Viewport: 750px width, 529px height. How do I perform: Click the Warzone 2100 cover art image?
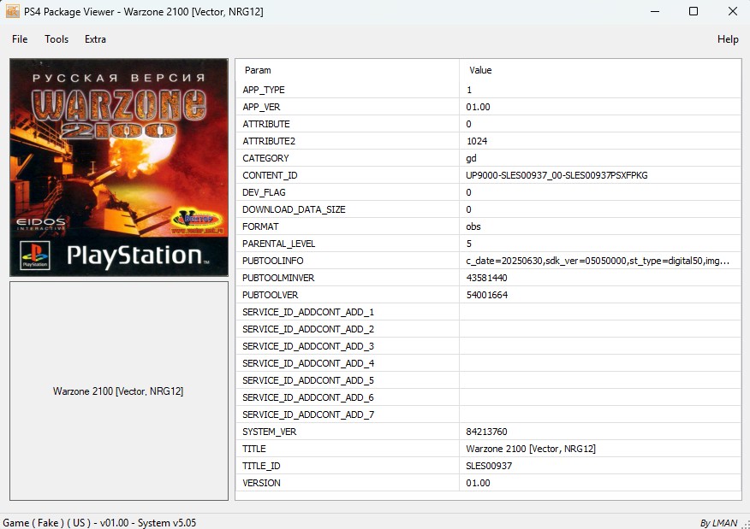tap(119, 168)
